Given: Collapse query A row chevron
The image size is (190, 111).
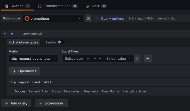Looking at the screenshot, I should coord(5,34).
